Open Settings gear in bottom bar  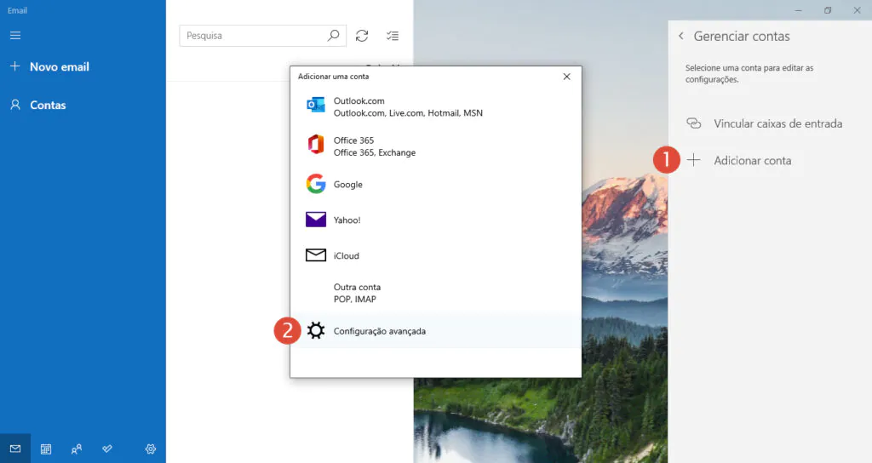click(x=151, y=449)
